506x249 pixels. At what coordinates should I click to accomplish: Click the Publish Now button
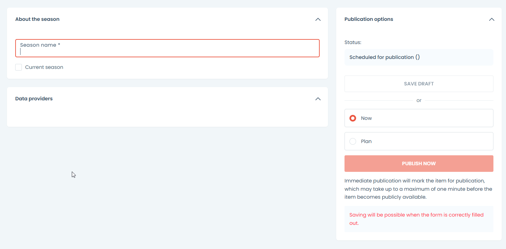(419, 164)
